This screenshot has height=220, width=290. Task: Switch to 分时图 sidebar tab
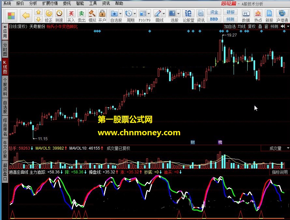pos(5,50)
